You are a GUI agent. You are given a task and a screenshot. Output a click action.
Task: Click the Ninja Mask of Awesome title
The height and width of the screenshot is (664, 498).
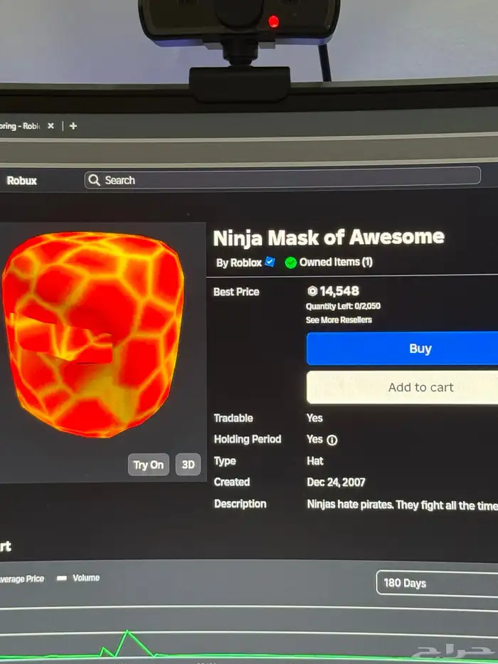(329, 238)
